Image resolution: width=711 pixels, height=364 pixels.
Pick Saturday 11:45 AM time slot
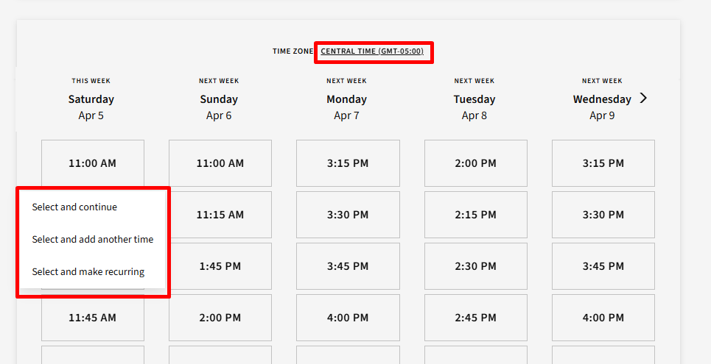click(92, 318)
